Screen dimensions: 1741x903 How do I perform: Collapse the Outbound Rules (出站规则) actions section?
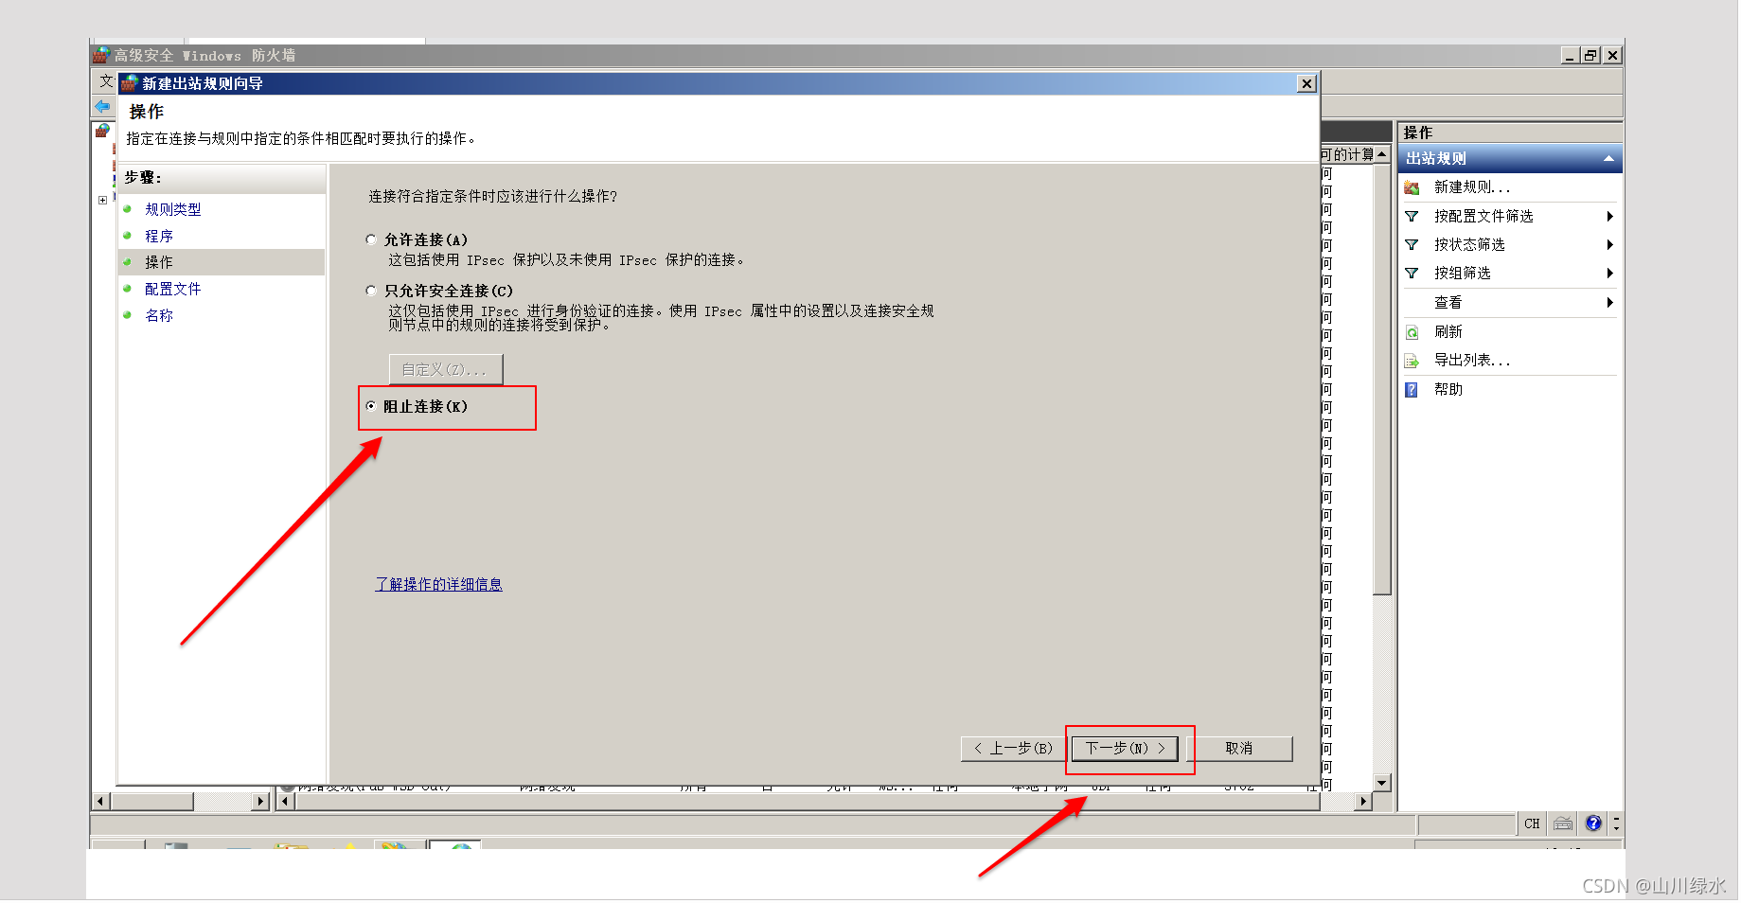tap(1608, 159)
